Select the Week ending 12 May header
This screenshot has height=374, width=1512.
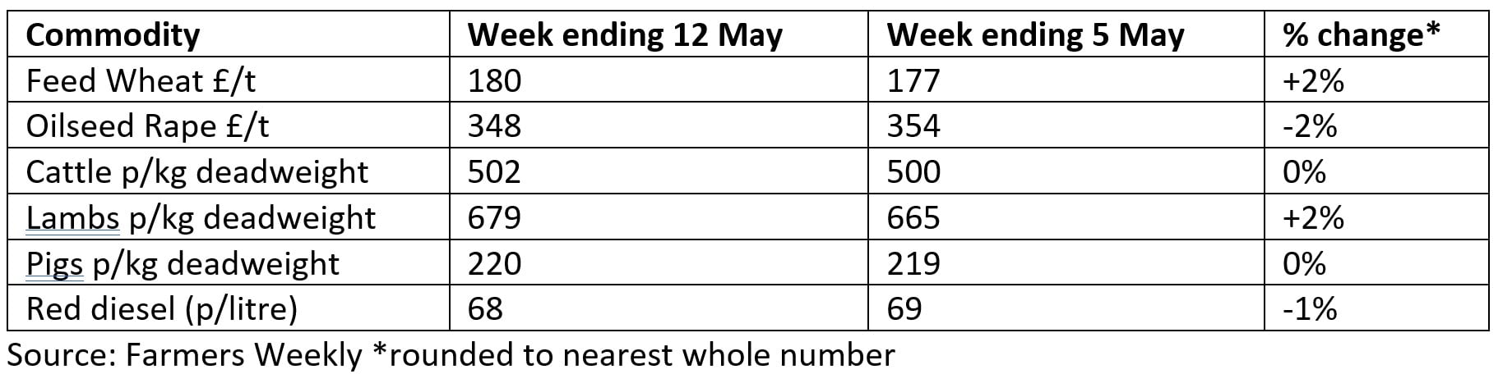(625, 35)
